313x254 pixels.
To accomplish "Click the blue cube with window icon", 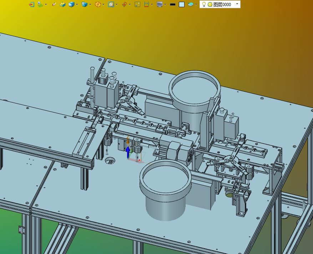I will (x=85, y=4).
